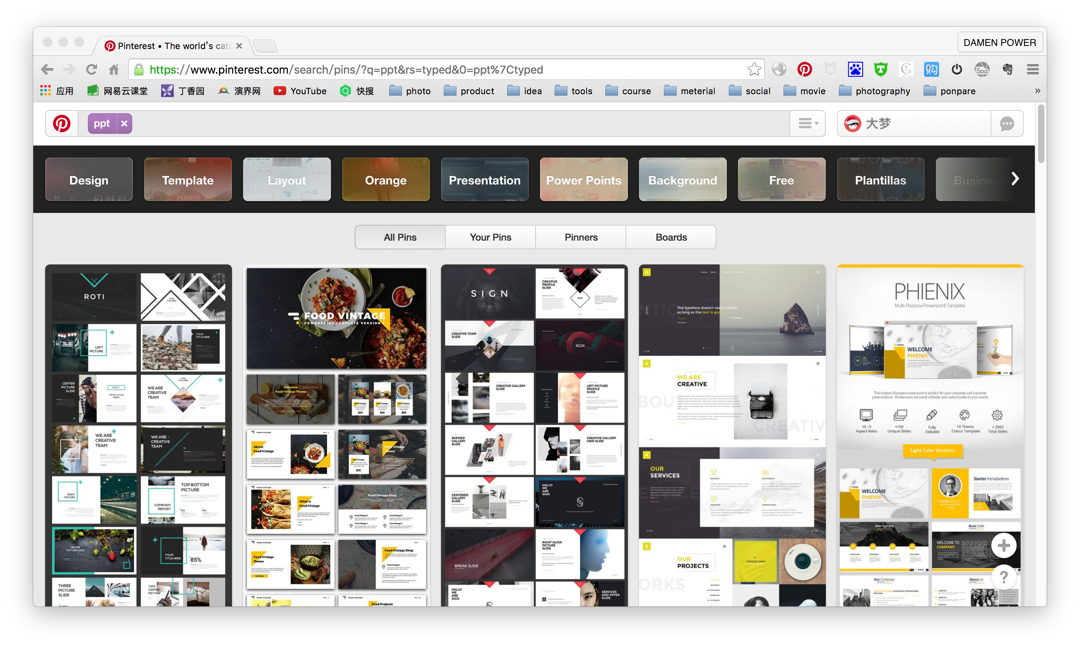This screenshot has height=646, width=1080.
Task: Switch to the Boards tab
Action: coord(671,237)
